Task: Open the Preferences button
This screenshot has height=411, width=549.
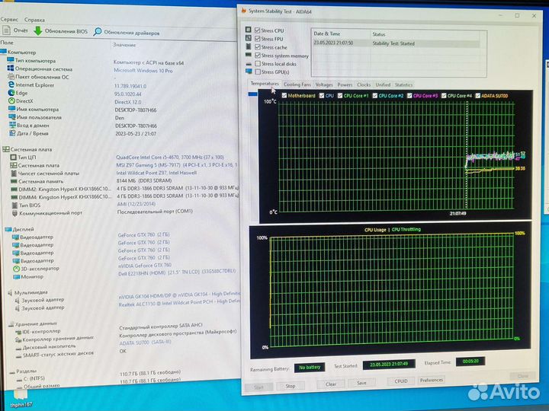Action: point(432,380)
